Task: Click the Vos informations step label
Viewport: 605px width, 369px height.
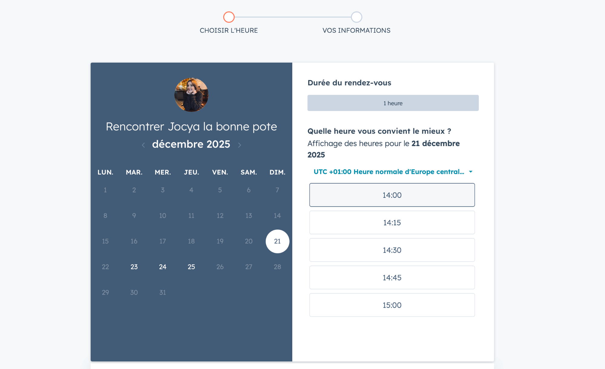Action: pyautogui.click(x=356, y=31)
